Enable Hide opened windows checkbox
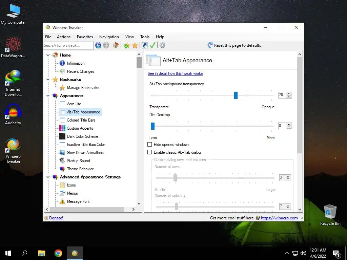This screenshot has width=347, height=260. 150,144
